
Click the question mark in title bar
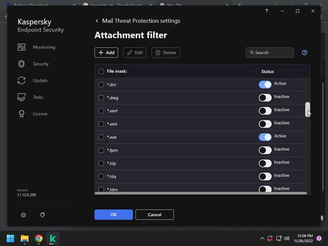(x=266, y=11)
